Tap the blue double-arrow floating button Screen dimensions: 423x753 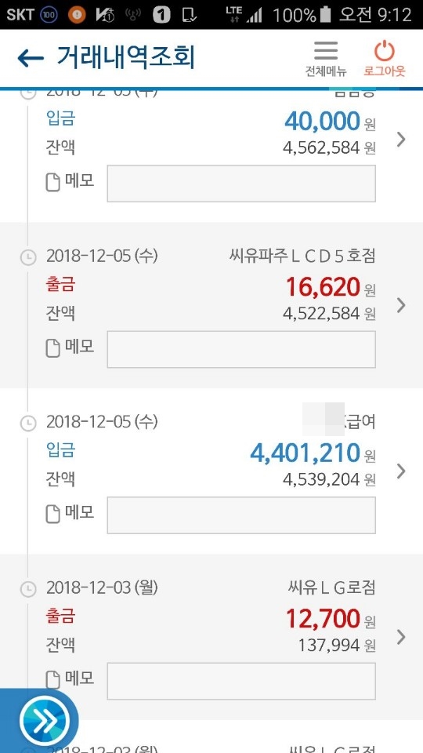point(45,720)
